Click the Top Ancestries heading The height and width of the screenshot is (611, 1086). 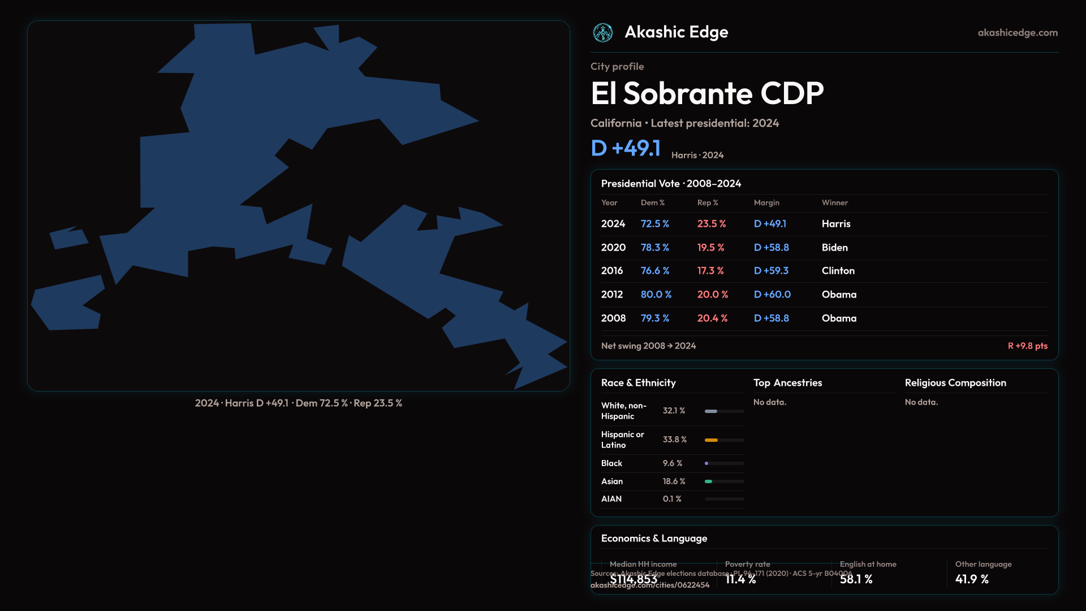[x=787, y=383]
